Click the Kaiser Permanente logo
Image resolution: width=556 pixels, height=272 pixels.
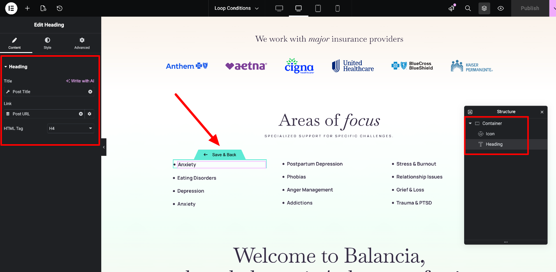[472, 66]
